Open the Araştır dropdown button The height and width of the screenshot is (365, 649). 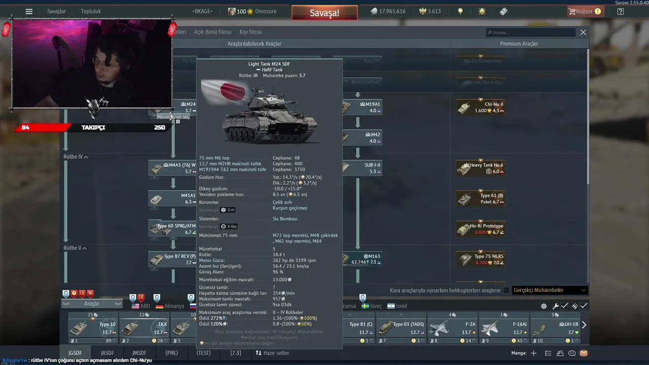92,304
